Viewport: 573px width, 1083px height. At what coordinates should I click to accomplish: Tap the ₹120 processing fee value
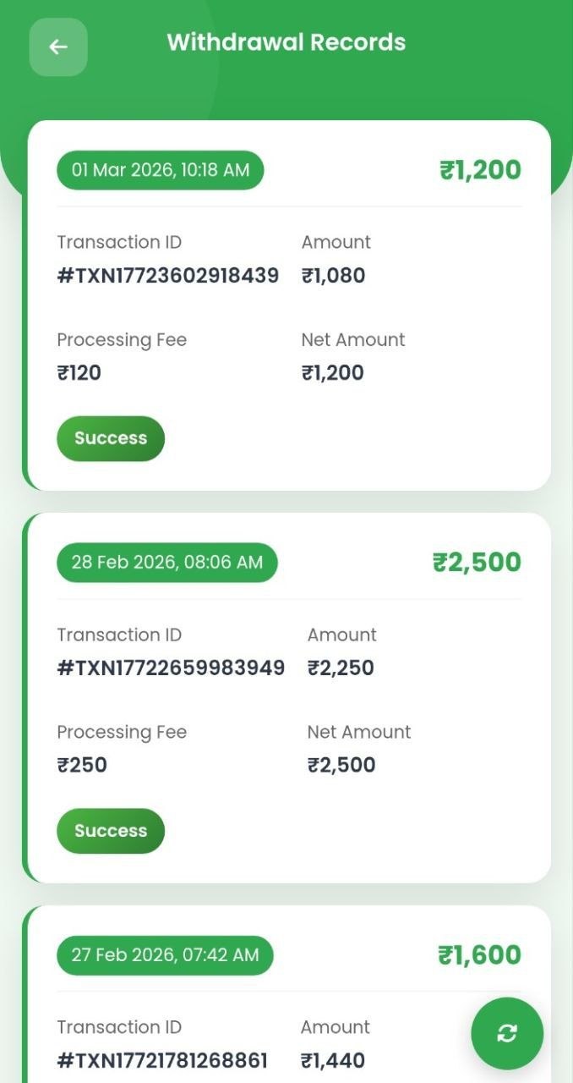pyautogui.click(x=79, y=372)
